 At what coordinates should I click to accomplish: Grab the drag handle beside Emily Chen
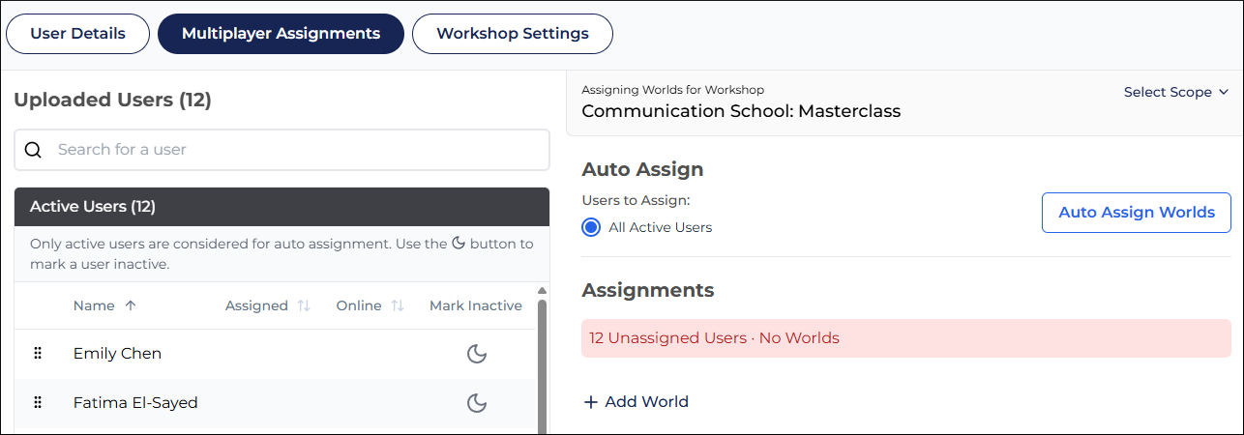pos(39,354)
